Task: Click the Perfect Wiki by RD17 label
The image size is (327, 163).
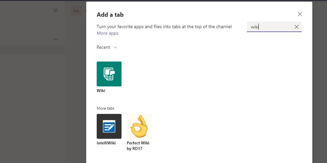Action: pos(138,146)
